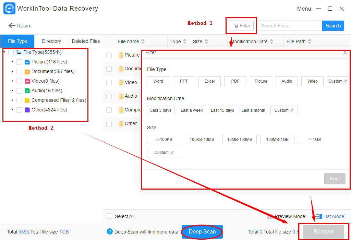Tick the Other row checkbox in file list
The width and height of the screenshot is (351, 240).
(x=109, y=124)
